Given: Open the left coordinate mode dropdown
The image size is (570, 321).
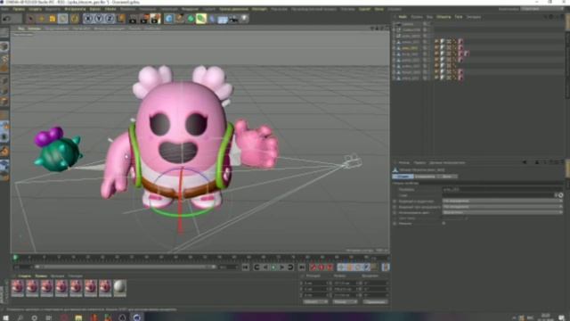Looking at the screenshot, I should 315,302.
